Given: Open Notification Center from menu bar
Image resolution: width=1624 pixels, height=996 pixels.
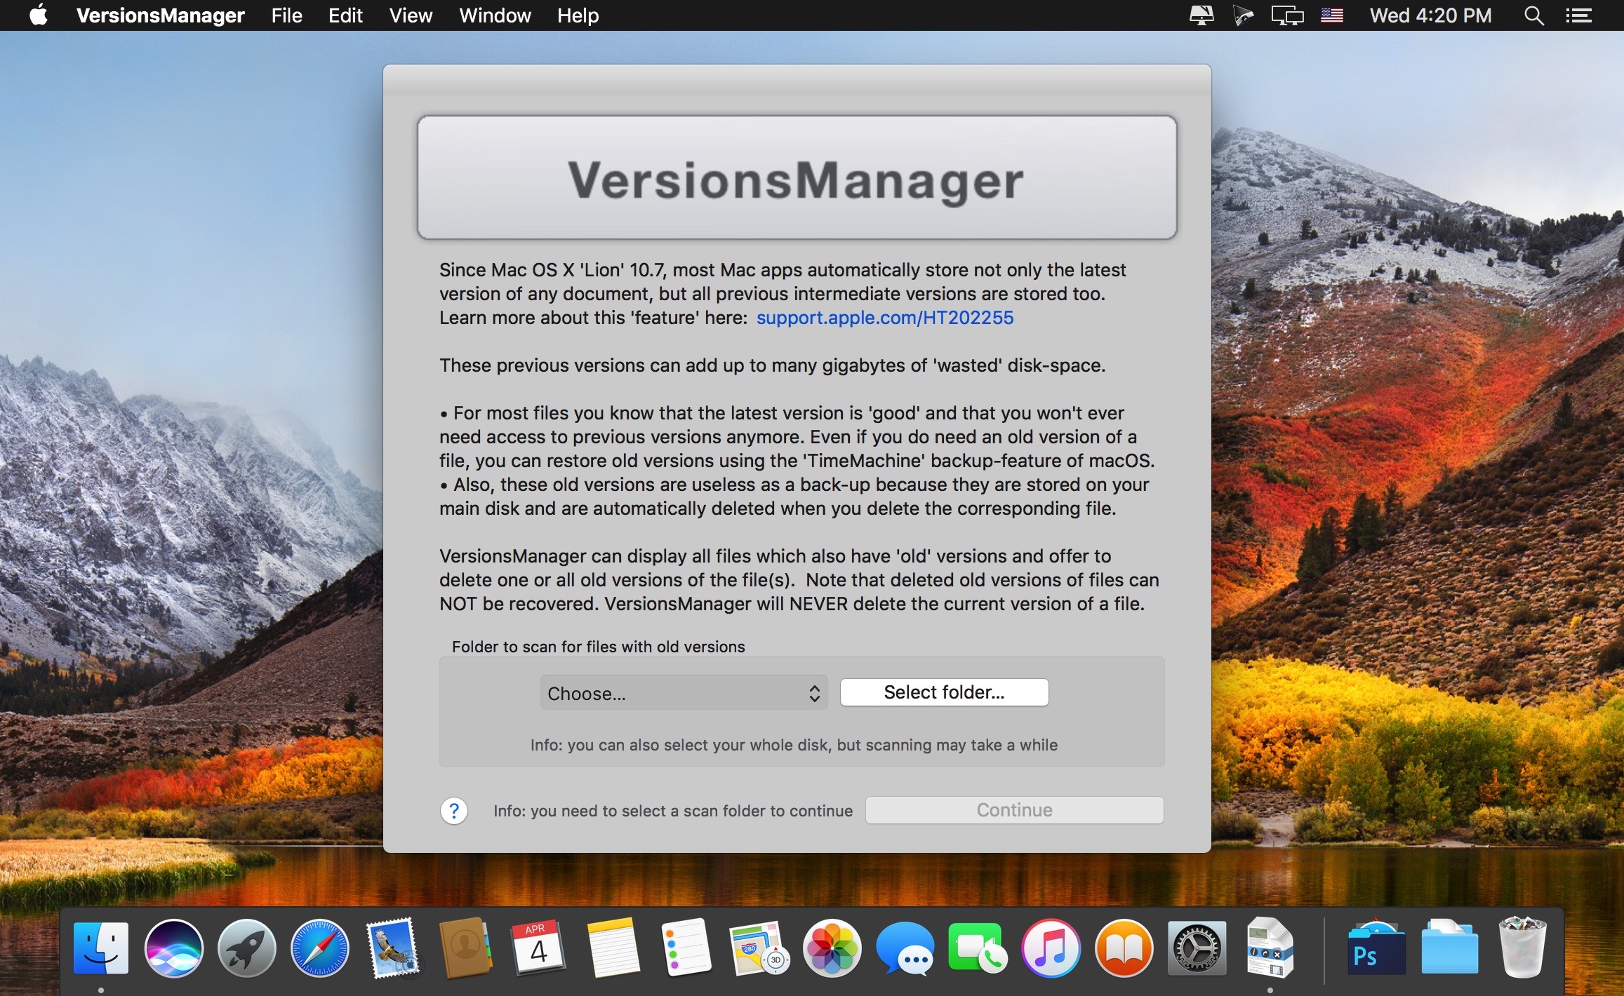Looking at the screenshot, I should 1578,15.
